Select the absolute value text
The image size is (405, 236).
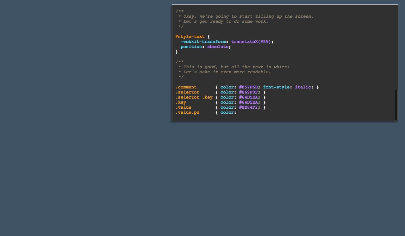(x=218, y=46)
